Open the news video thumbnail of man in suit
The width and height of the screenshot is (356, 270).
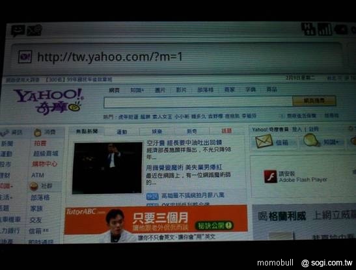pos(107,168)
